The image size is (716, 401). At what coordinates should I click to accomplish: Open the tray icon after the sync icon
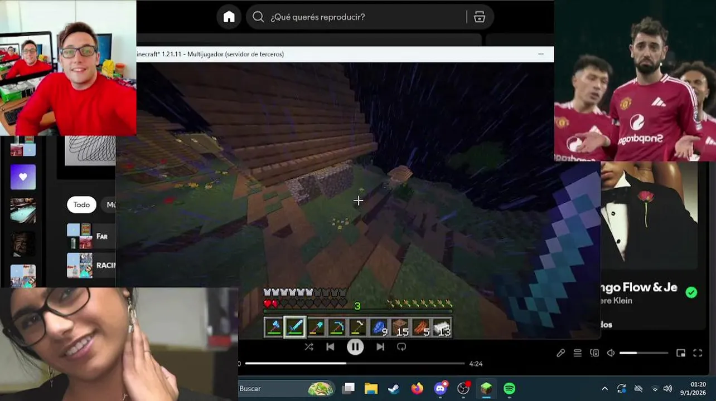click(638, 389)
